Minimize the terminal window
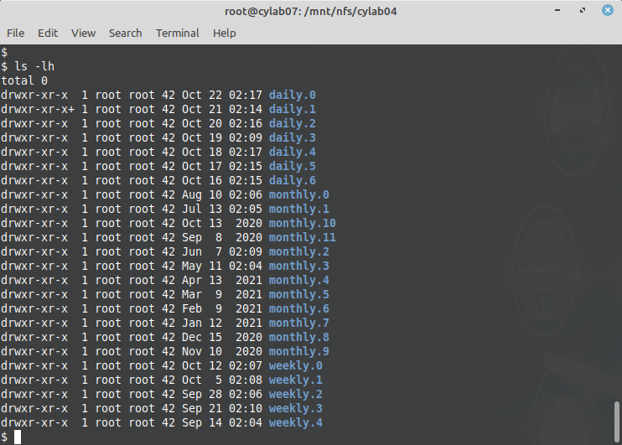This screenshot has width=622, height=445. (557, 10)
